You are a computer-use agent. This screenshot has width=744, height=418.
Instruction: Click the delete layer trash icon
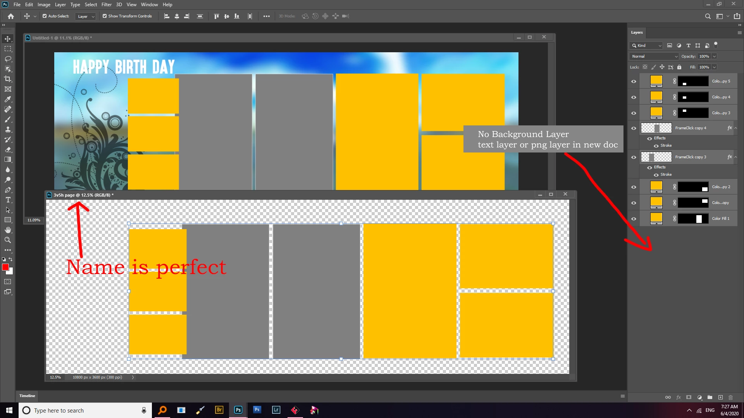click(730, 397)
